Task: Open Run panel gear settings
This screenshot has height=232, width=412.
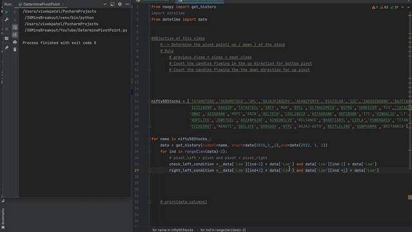Action: click(120, 5)
